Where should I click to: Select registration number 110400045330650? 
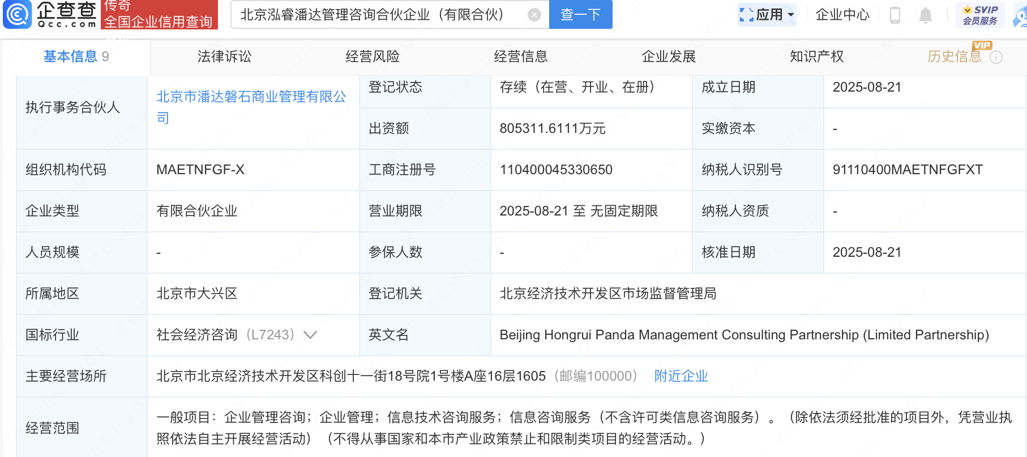pos(556,170)
